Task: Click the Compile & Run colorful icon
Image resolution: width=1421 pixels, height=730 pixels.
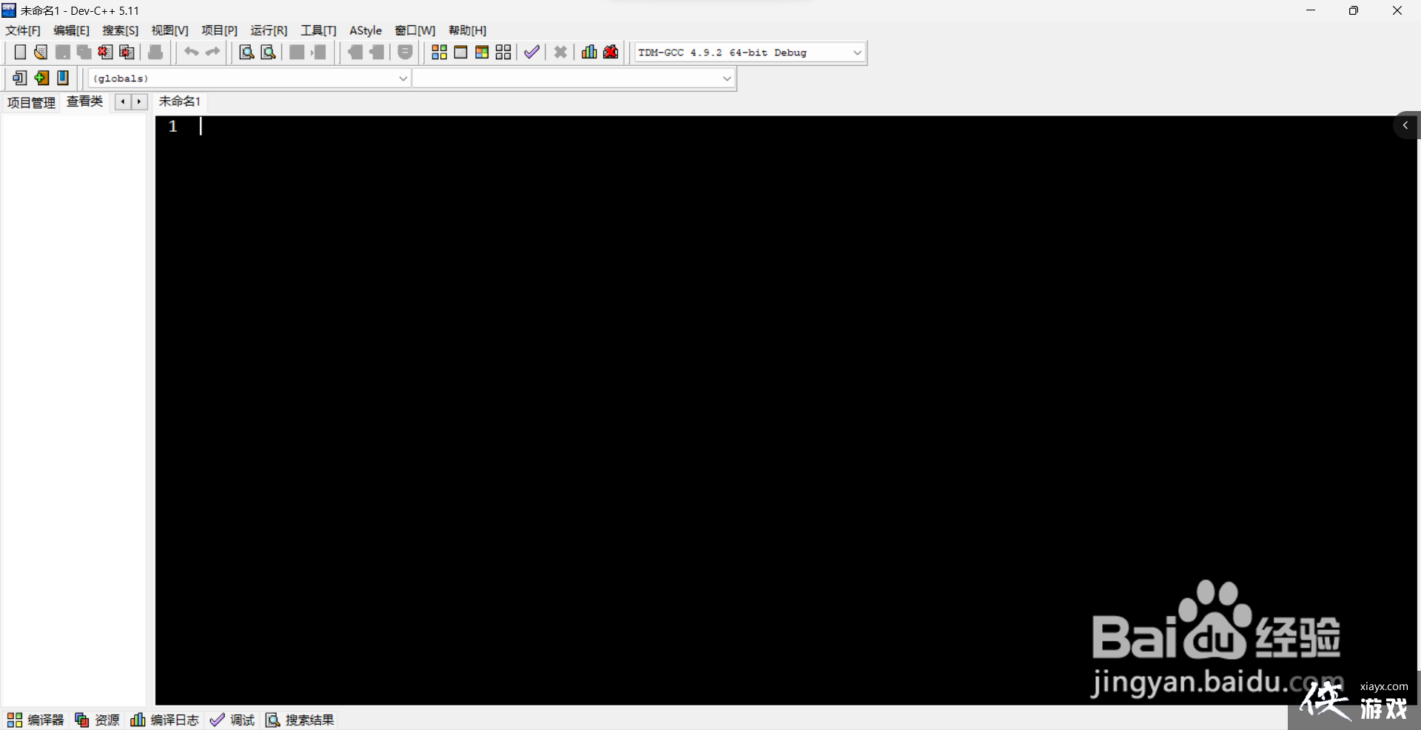Action: [482, 52]
